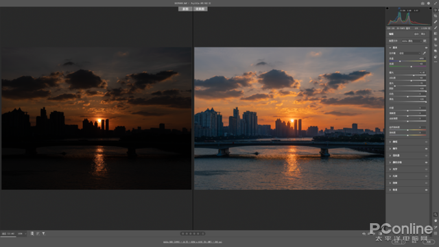Select the Crop and Rotate tool
Screen dimensions: 439x247
click(436, 16)
